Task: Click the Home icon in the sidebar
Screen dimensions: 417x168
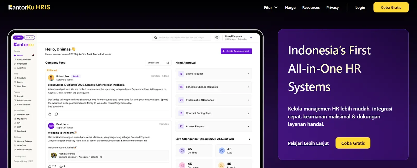Action: 15,55
